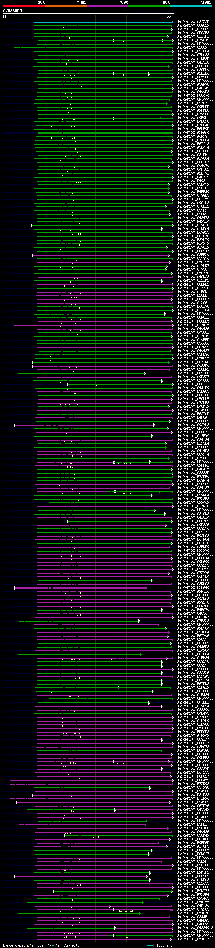Select label UniRef100_B9MIH3
215x948 pixels.
(x=193, y=188)
